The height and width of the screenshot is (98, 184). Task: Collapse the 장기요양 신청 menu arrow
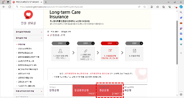click(x=41, y=38)
